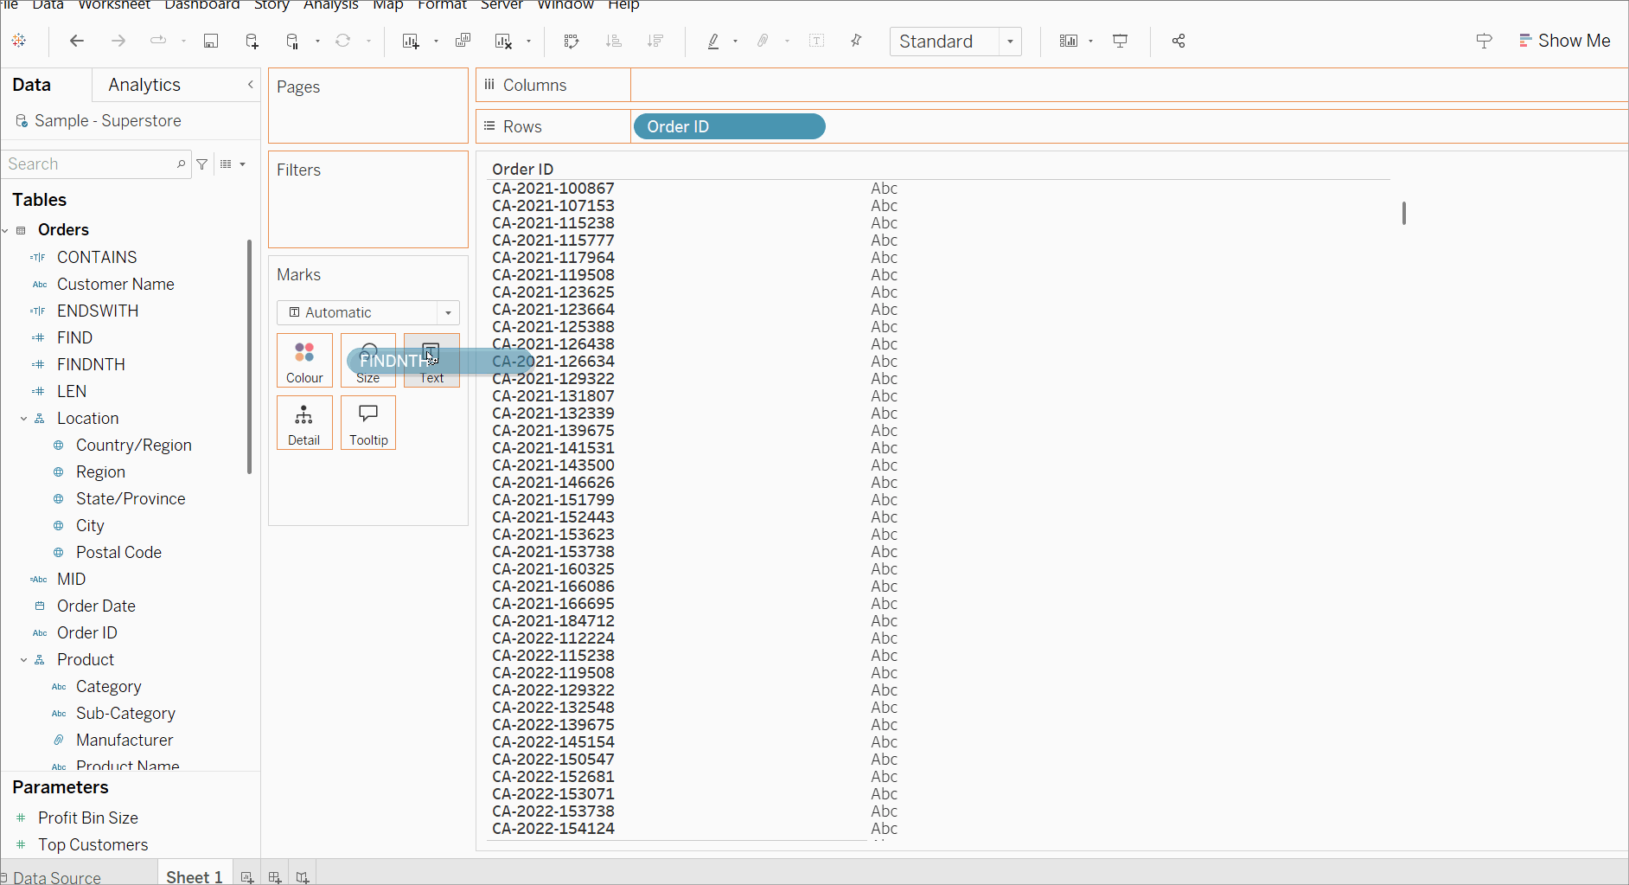Collapse the Product folder in Data pane

(x=24, y=660)
